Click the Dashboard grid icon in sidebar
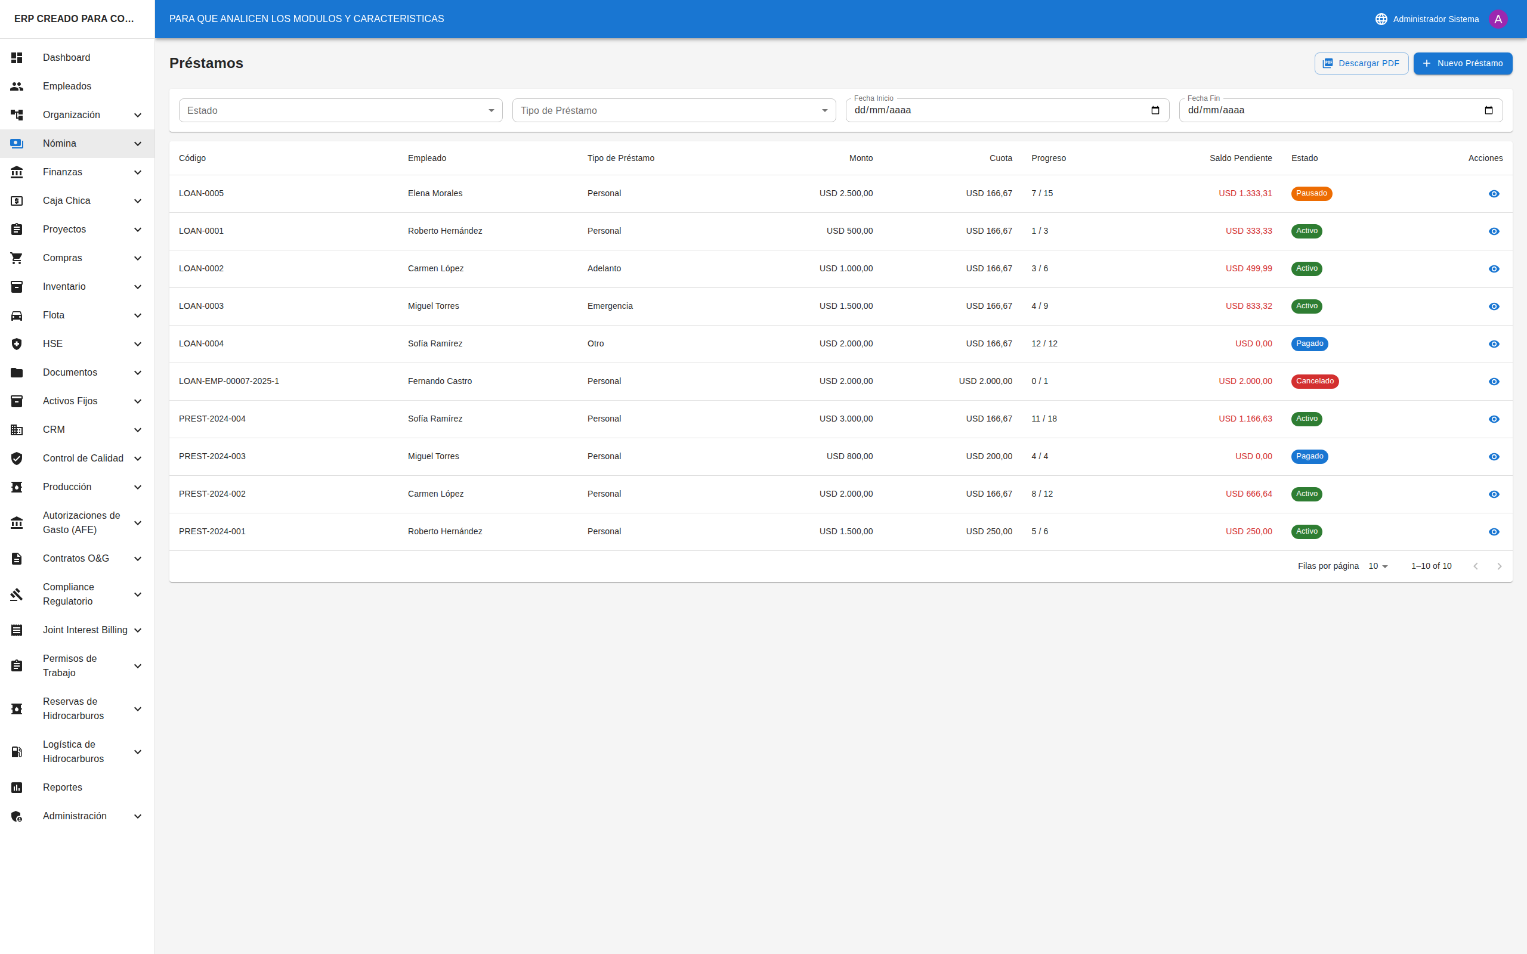The height and width of the screenshot is (954, 1527). [x=17, y=57]
